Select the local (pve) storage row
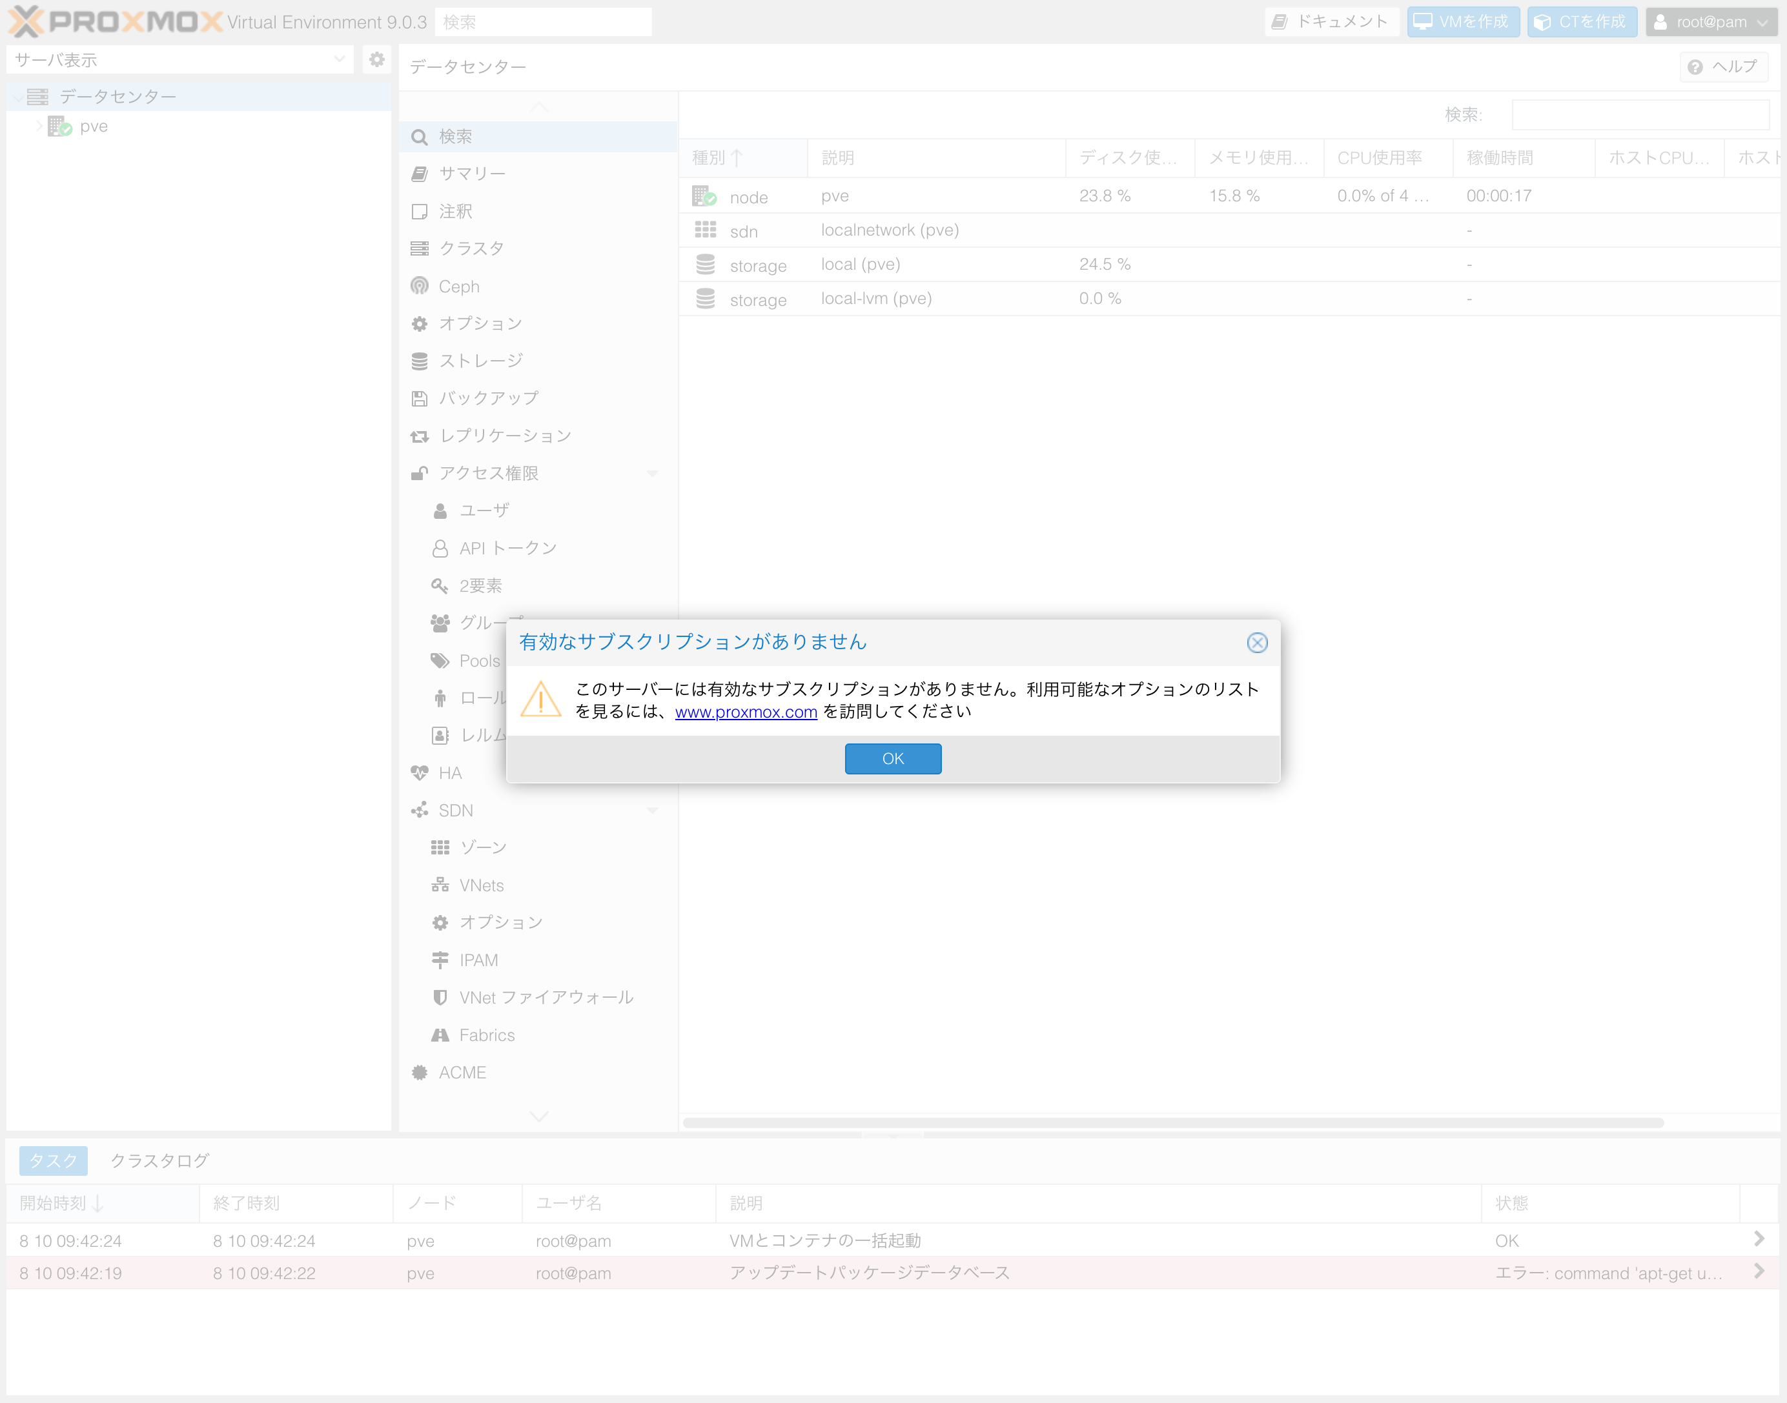The height and width of the screenshot is (1403, 1787). pos(1229,265)
